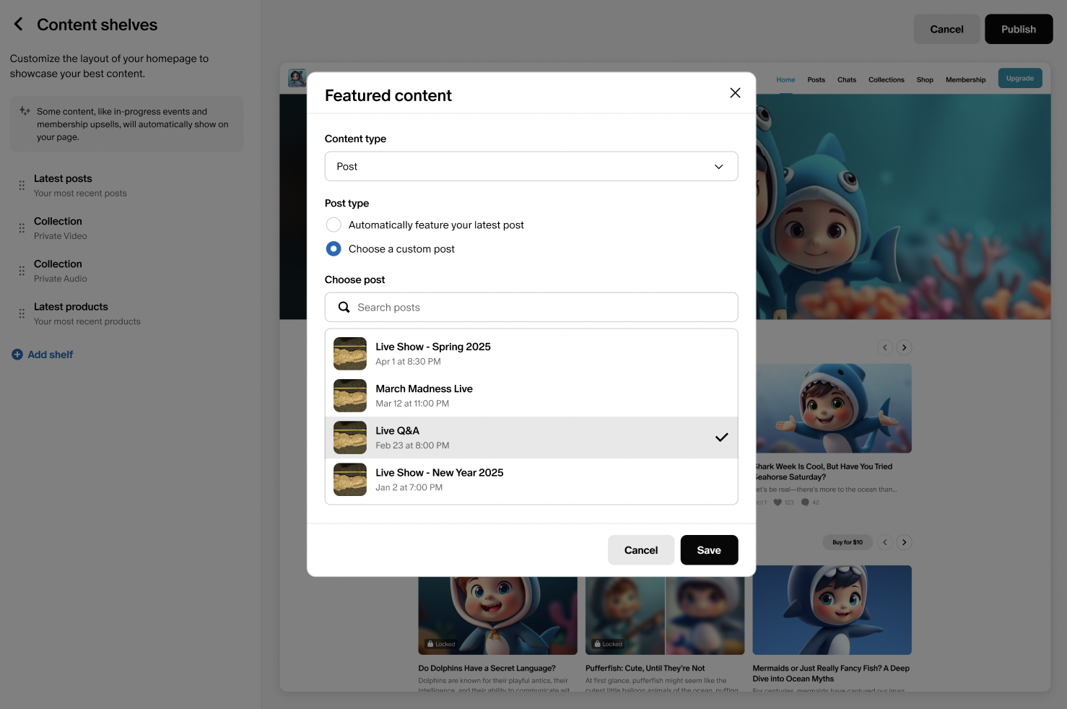Select Live Show - Spring 2025 post
Image resolution: width=1067 pixels, height=709 pixels.
pyautogui.click(x=531, y=354)
